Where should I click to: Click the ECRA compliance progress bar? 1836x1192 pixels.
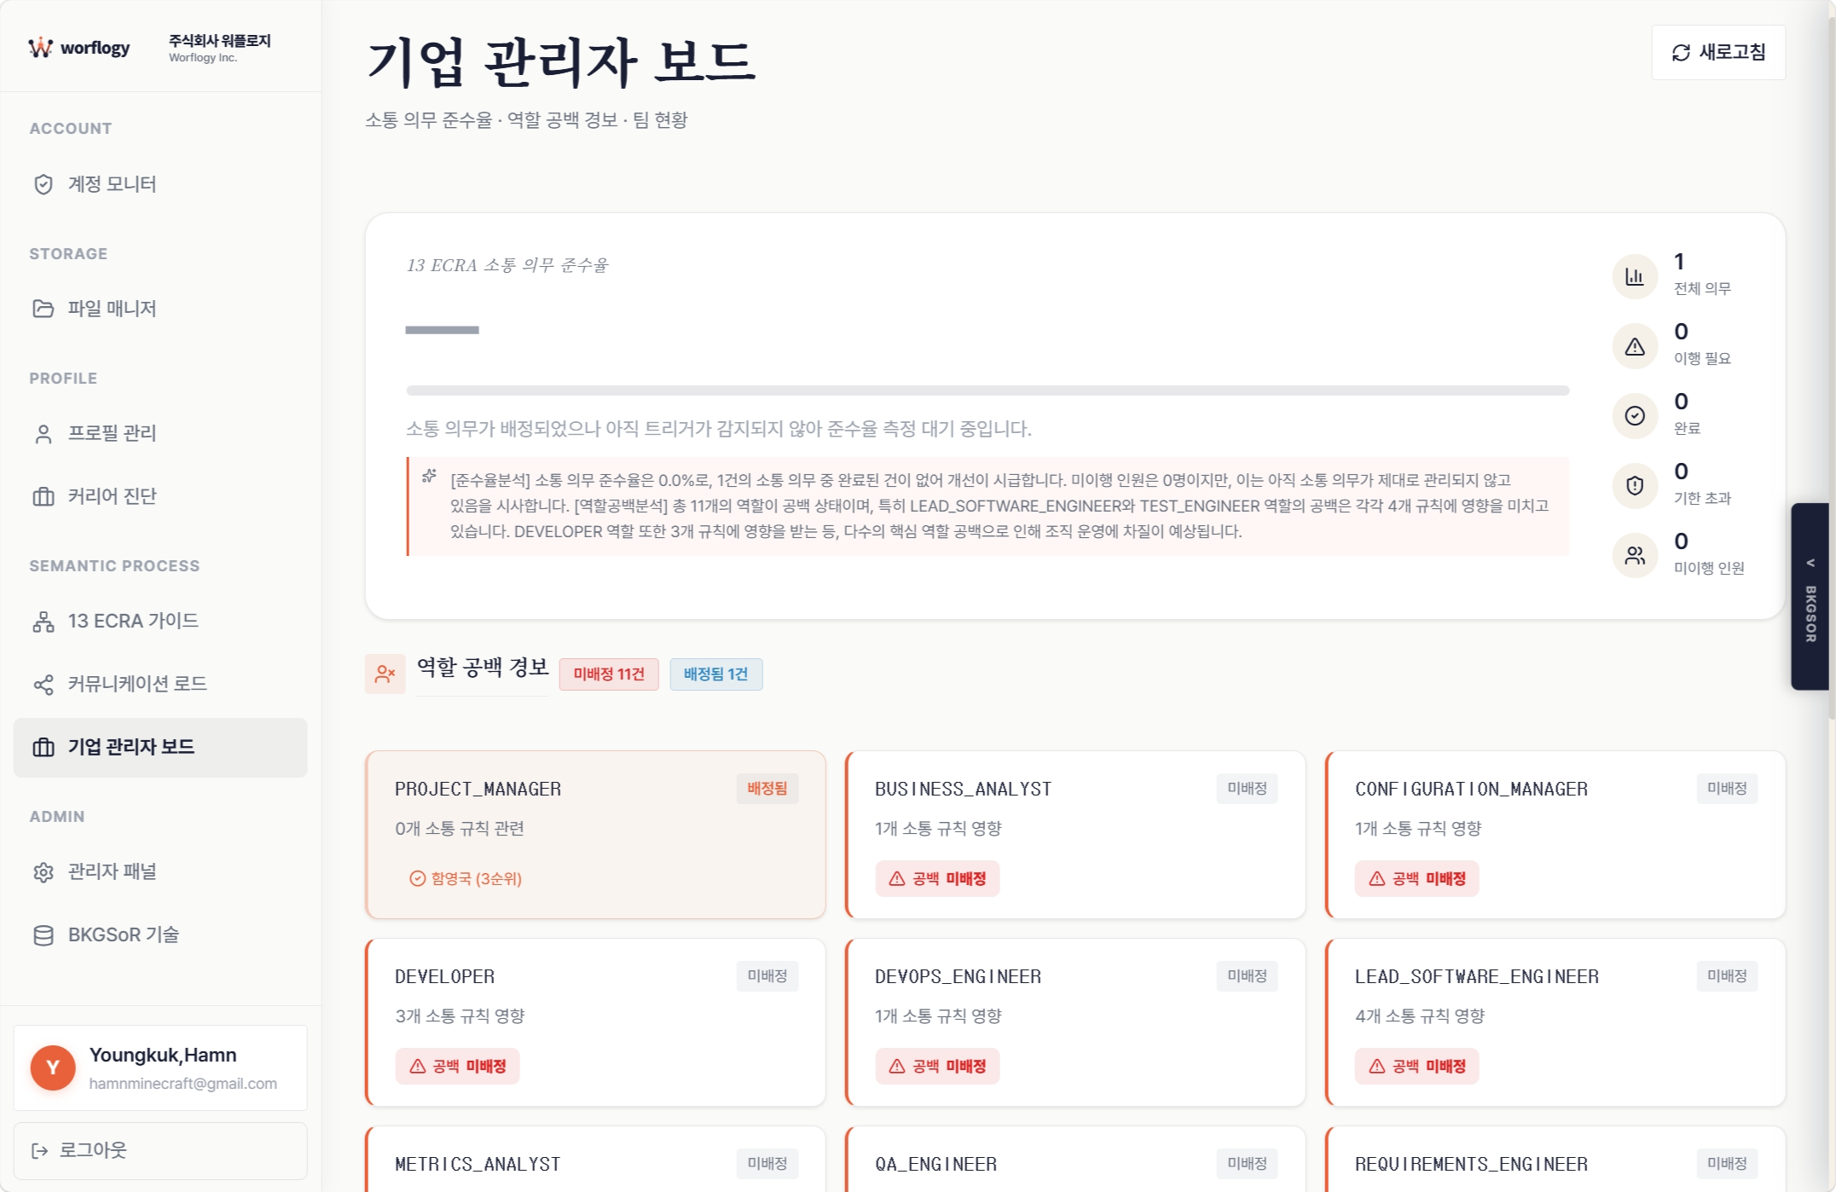pyautogui.click(x=988, y=391)
